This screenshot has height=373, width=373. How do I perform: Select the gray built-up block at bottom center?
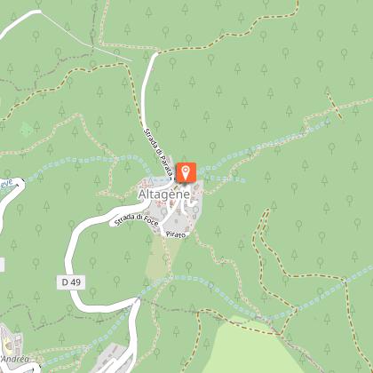pyautogui.click(x=110, y=358)
